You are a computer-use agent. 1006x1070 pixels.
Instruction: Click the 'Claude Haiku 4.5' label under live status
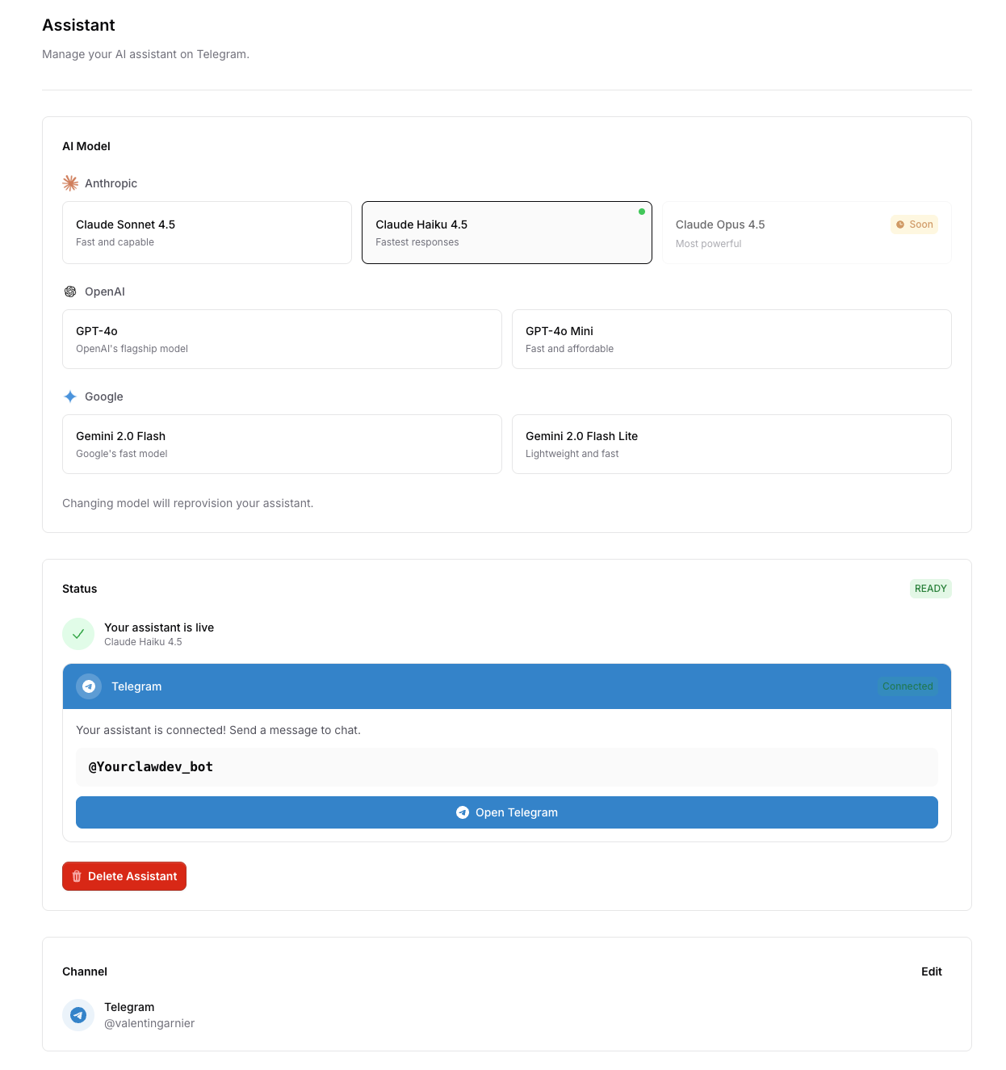[143, 642]
